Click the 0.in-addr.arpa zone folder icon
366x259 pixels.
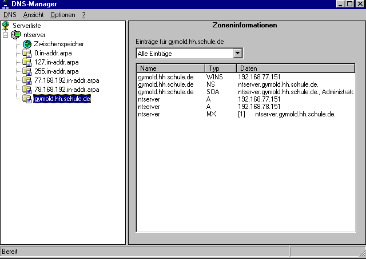click(27, 53)
